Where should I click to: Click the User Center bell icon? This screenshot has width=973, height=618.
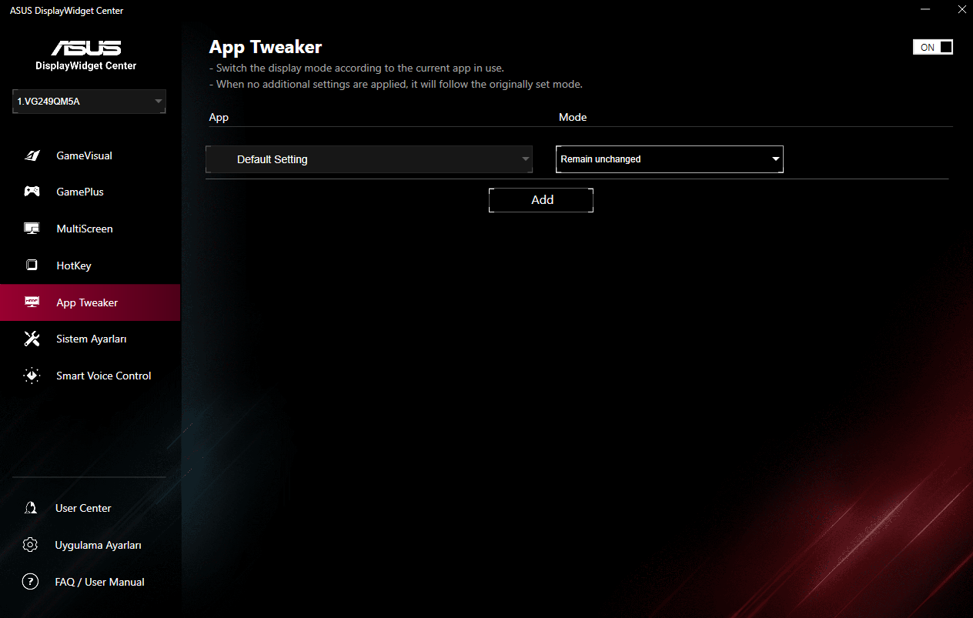click(31, 508)
